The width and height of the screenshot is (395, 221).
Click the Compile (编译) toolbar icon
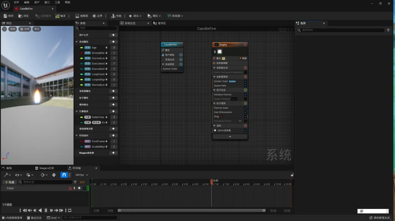[x=58, y=16]
